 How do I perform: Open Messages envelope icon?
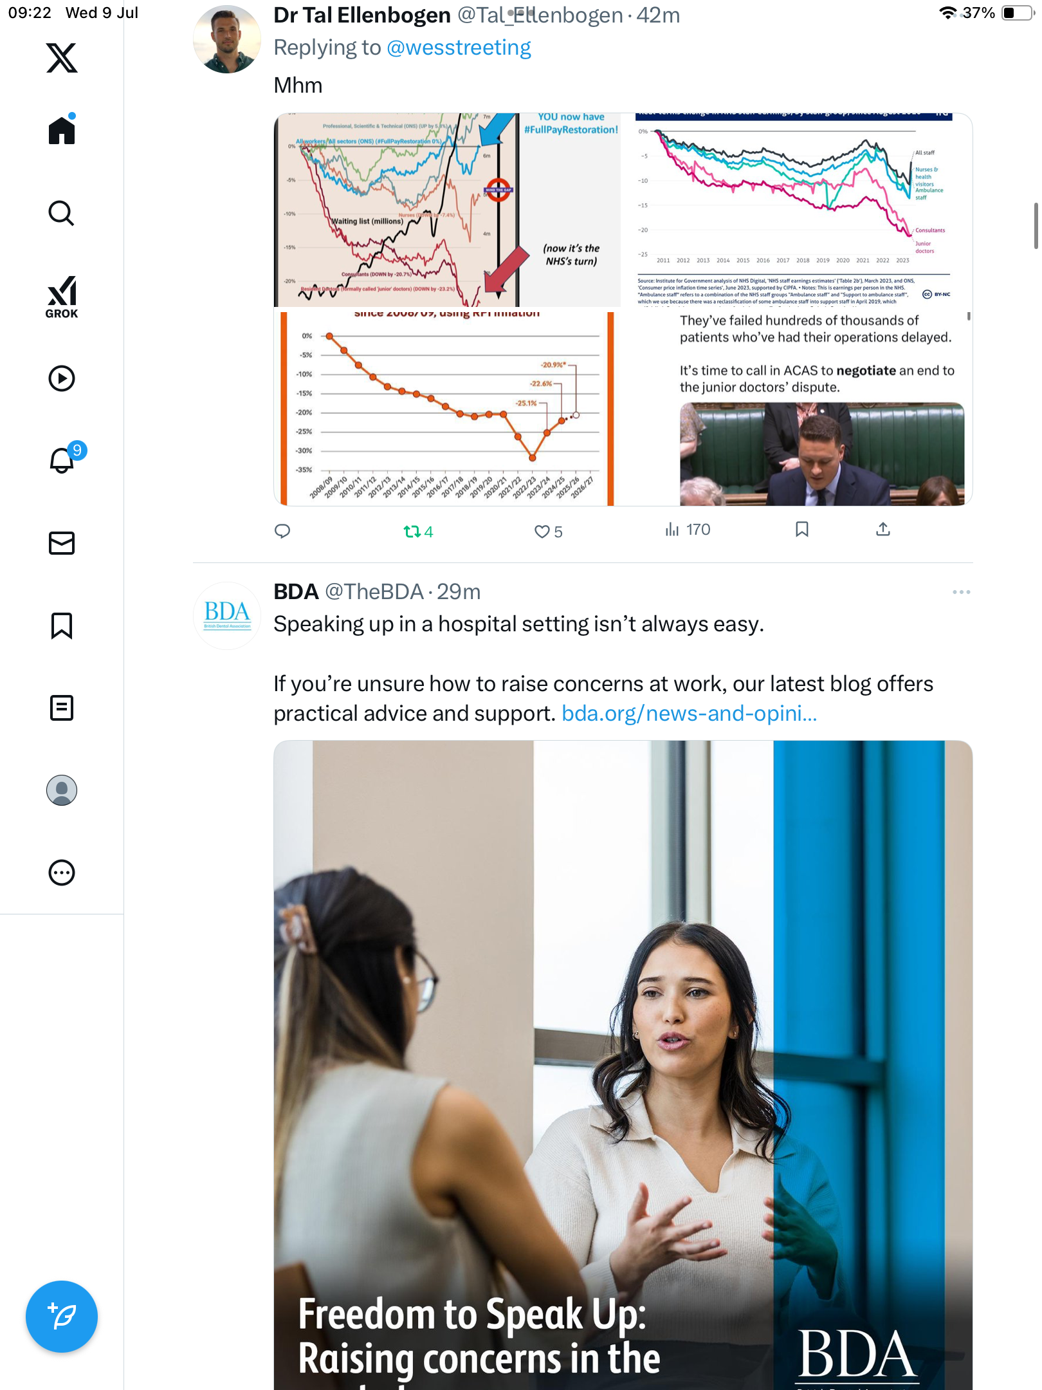point(62,543)
